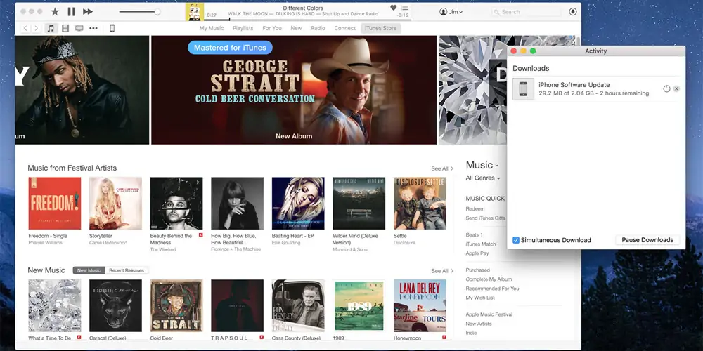The image size is (703, 351).
Task: Pause the currently playing song
Action: (71, 11)
